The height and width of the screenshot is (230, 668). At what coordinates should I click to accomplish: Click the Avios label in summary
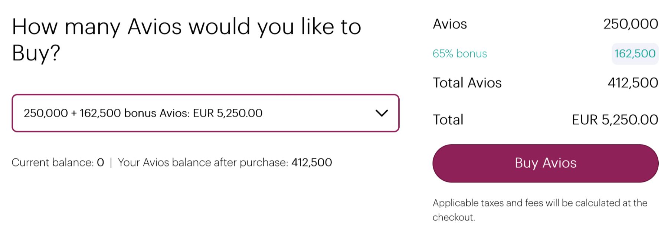(449, 24)
